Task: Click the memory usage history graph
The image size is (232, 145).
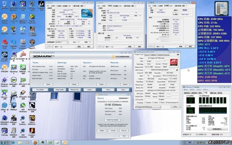Action: pos(213,111)
